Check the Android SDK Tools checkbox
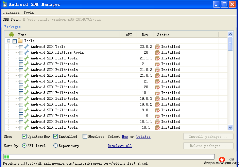The width and height of the screenshot is (240, 167). tap(21, 47)
